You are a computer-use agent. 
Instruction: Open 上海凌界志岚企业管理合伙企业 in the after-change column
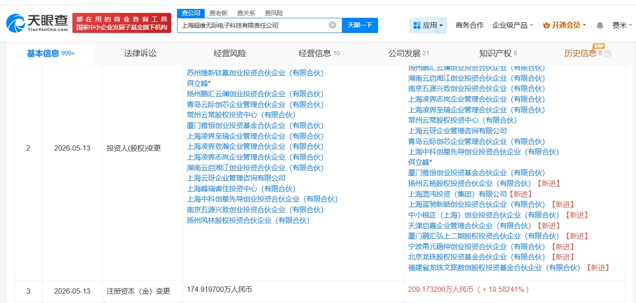[476, 99]
